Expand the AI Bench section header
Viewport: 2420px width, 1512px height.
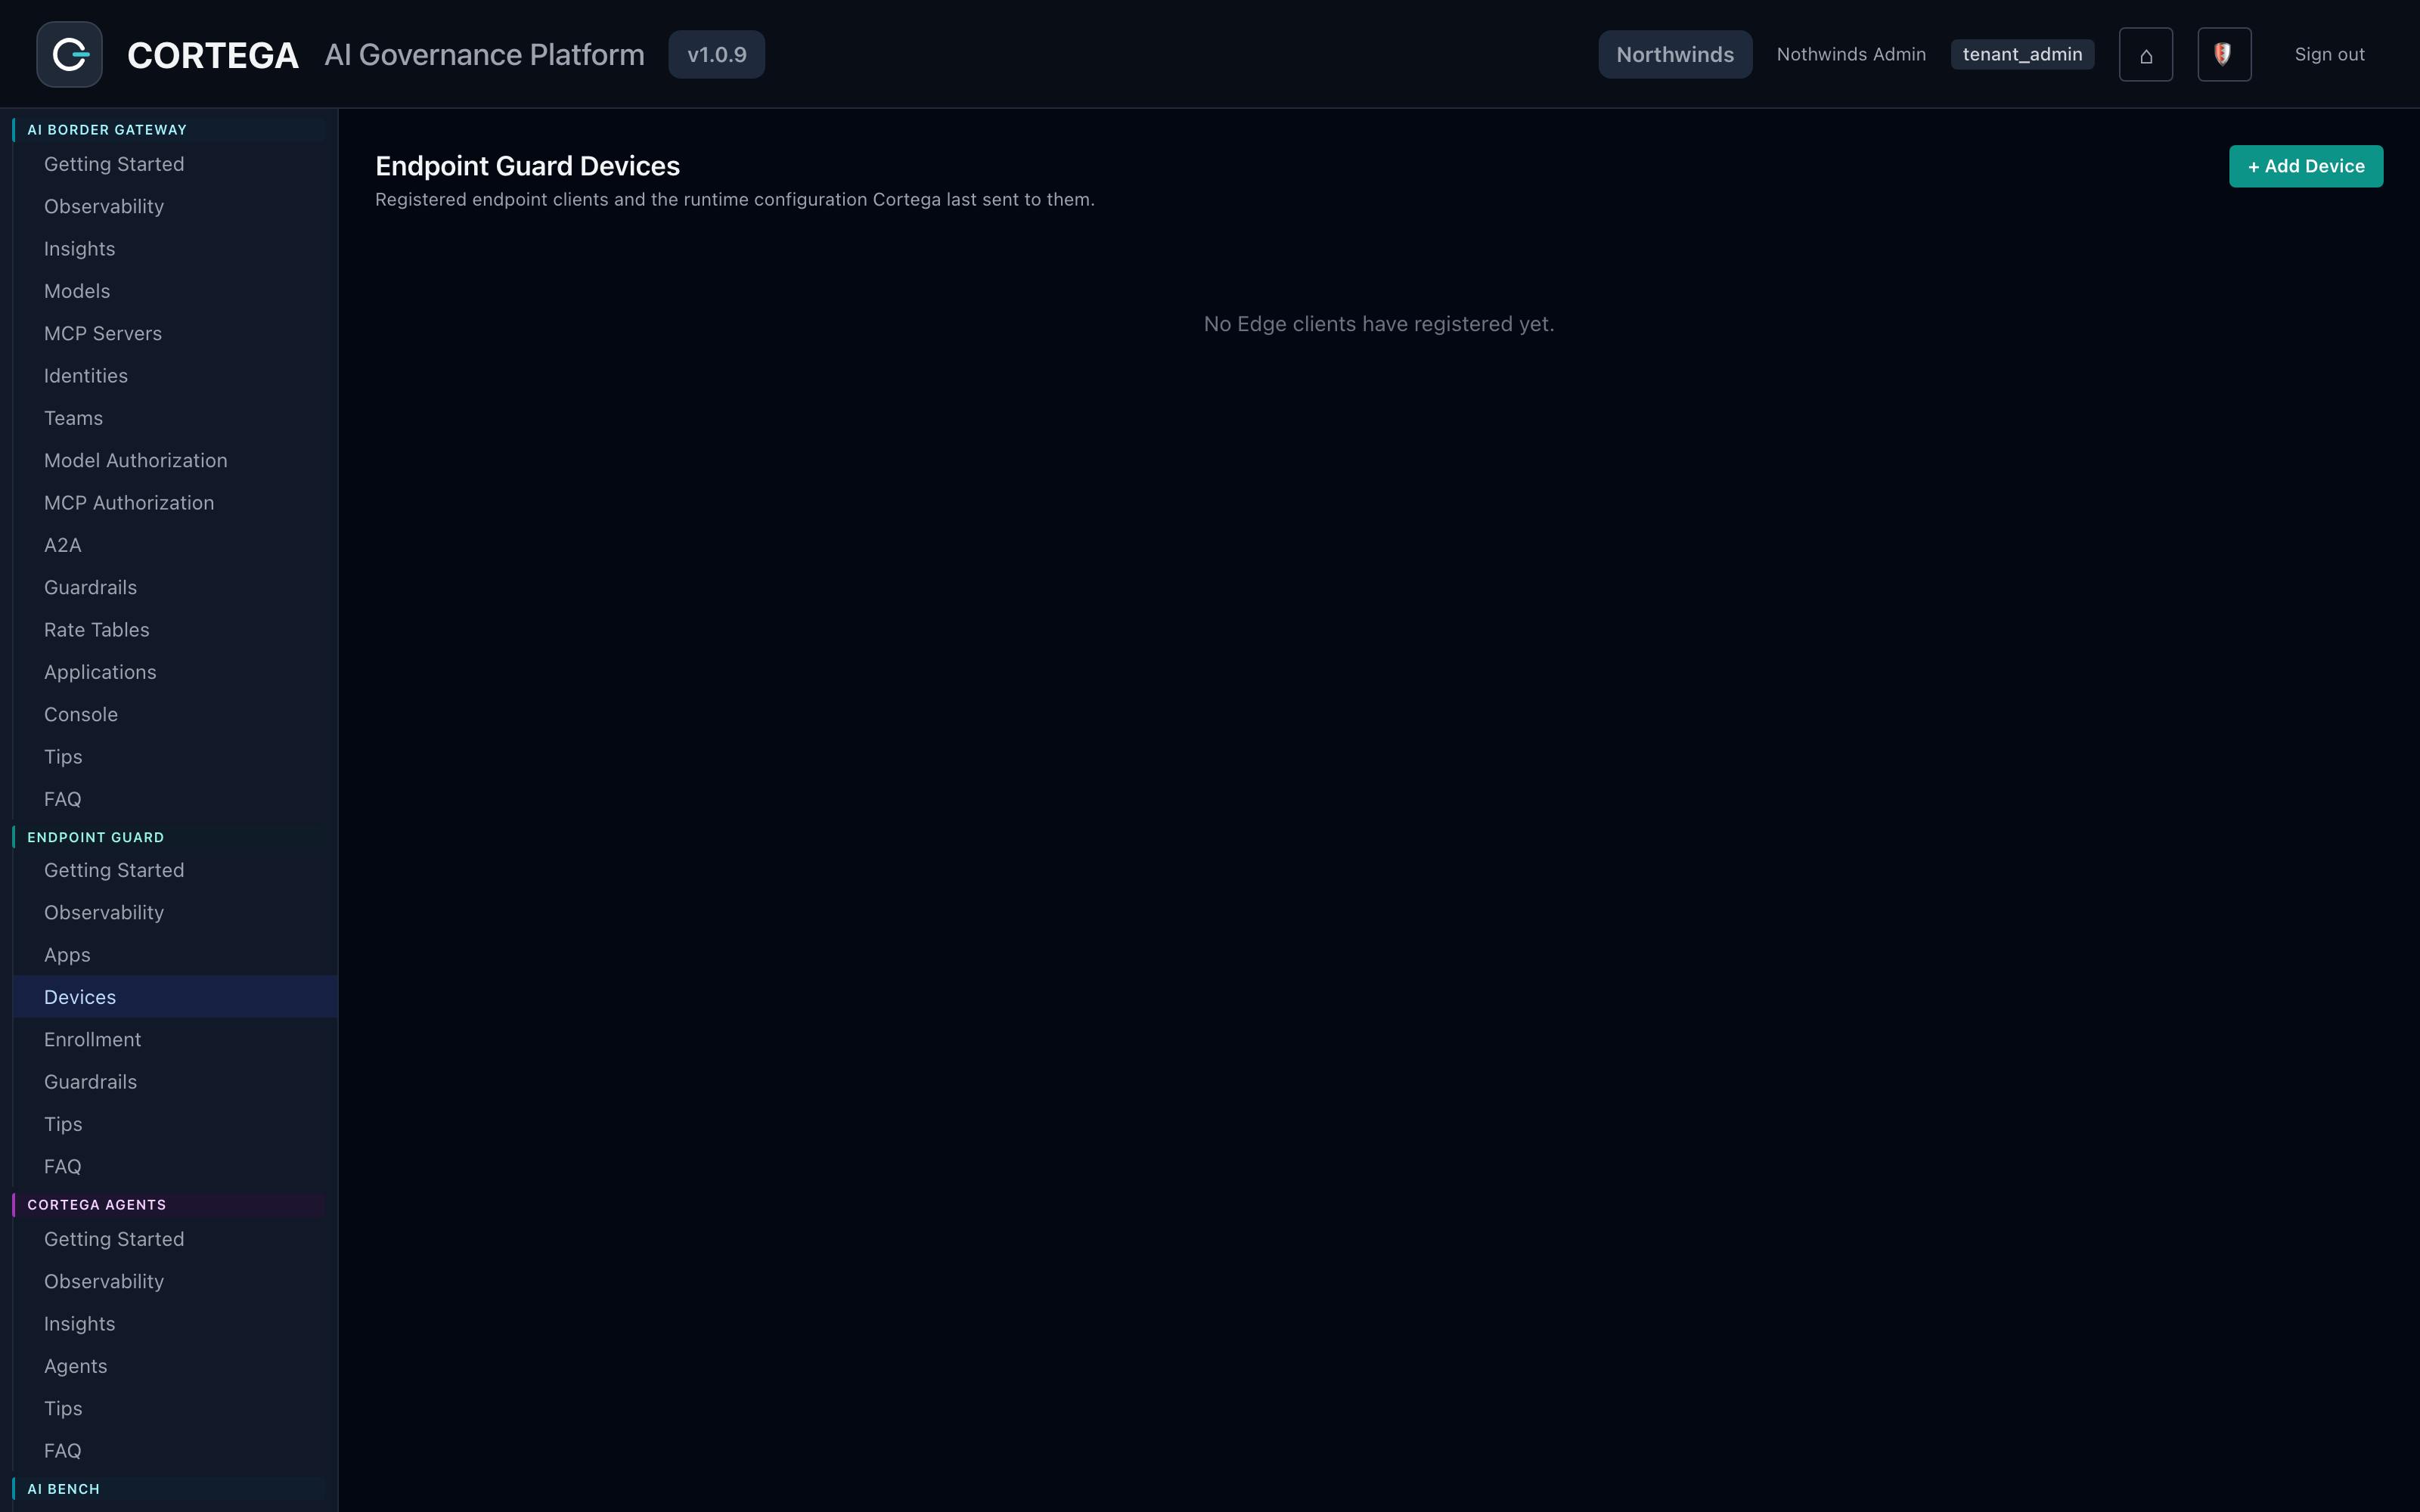point(169,1489)
